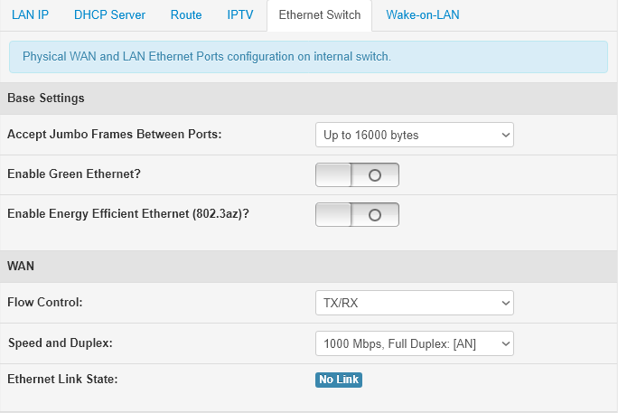Switch to the LAN IP tab

pyautogui.click(x=30, y=15)
